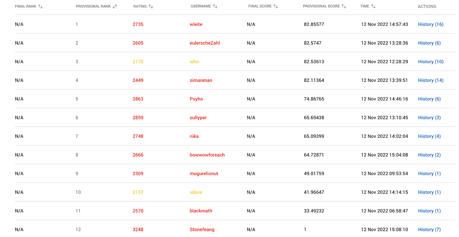Image resolution: width=459 pixels, height=237 pixels.
Task: Open simanman's History (14) link
Action: (431, 80)
